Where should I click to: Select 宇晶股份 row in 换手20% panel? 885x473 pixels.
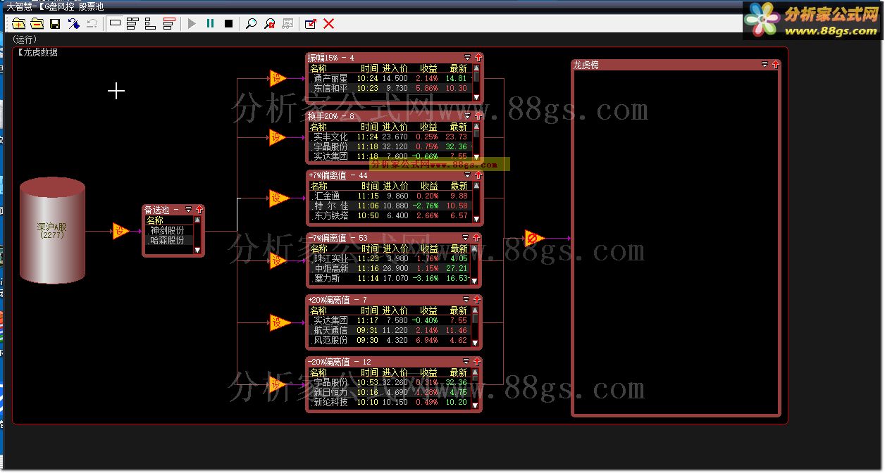[391, 147]
